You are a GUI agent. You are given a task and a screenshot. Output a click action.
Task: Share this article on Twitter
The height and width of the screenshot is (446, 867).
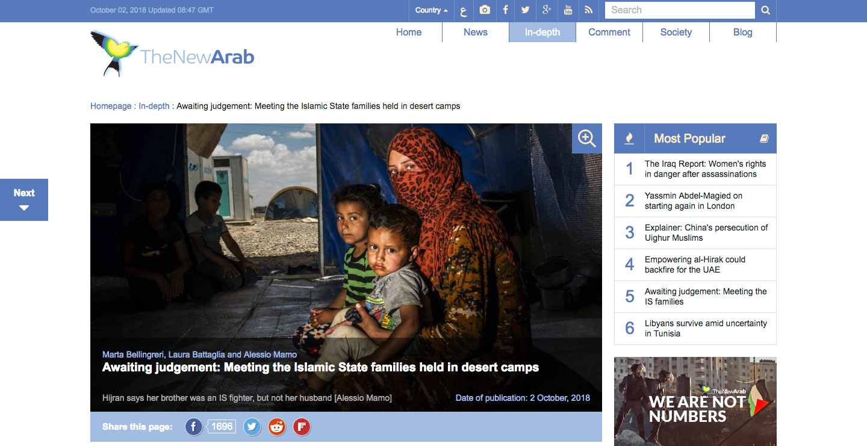coord(252,427)
